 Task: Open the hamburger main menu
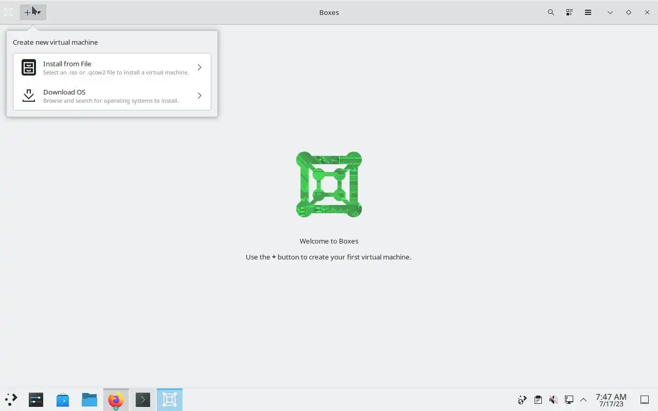tap(588, 12)
